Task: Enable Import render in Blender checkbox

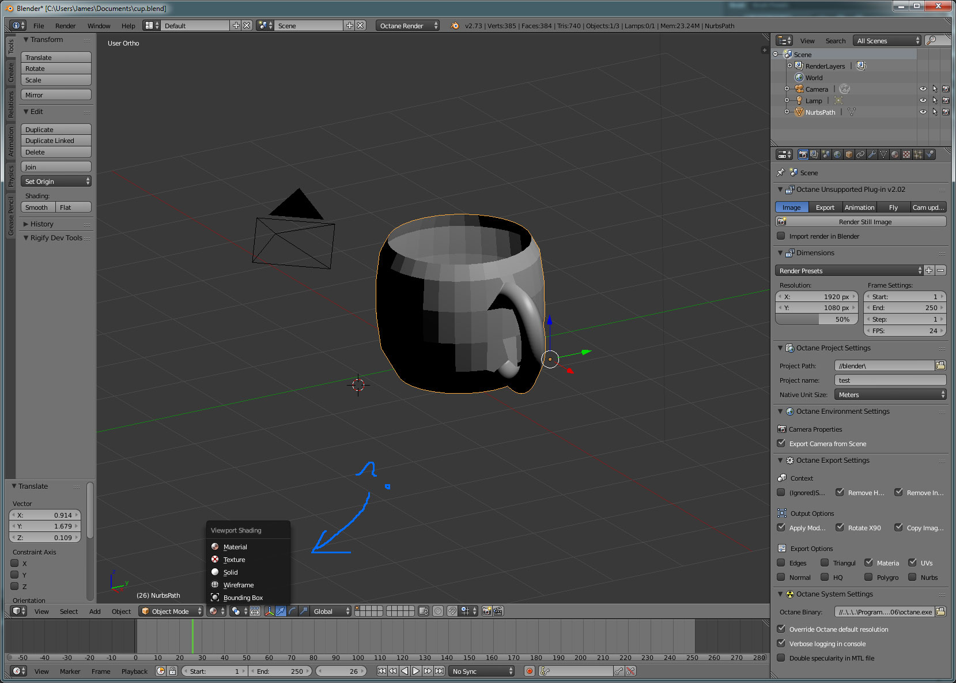Action: (x=781, y=236)
